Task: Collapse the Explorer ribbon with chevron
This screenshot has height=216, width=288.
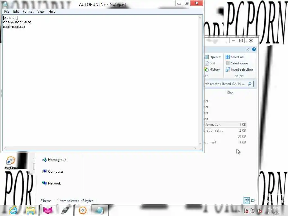Action: [247, 49]
